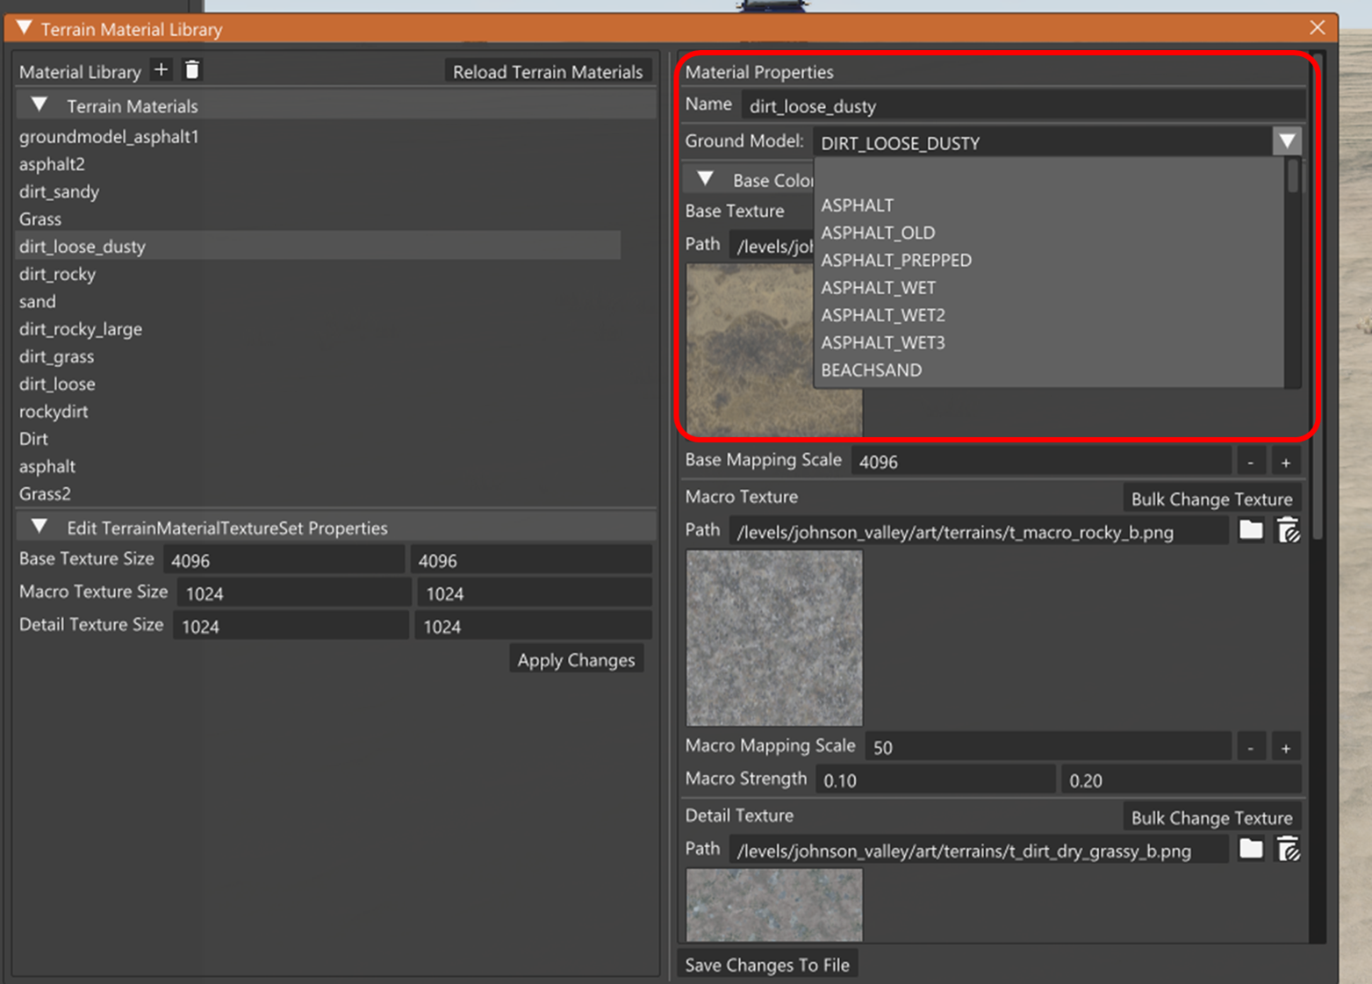Edit Macro Strength second value 0.20
The image size is (1372, 984).
coord(1182,780)
